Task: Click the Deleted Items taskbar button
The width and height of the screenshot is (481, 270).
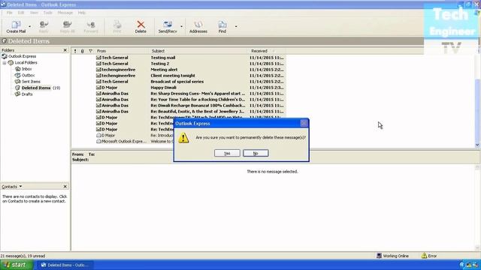Action: tap(65, 265)
